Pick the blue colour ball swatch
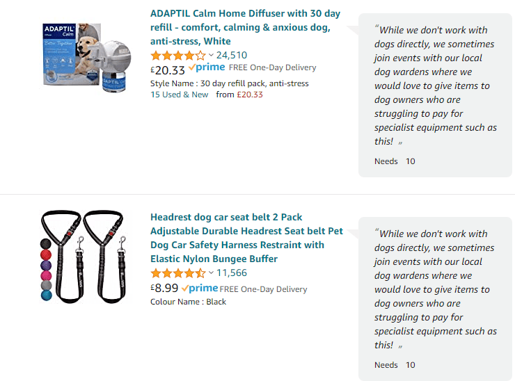 (x=47, y=295)
